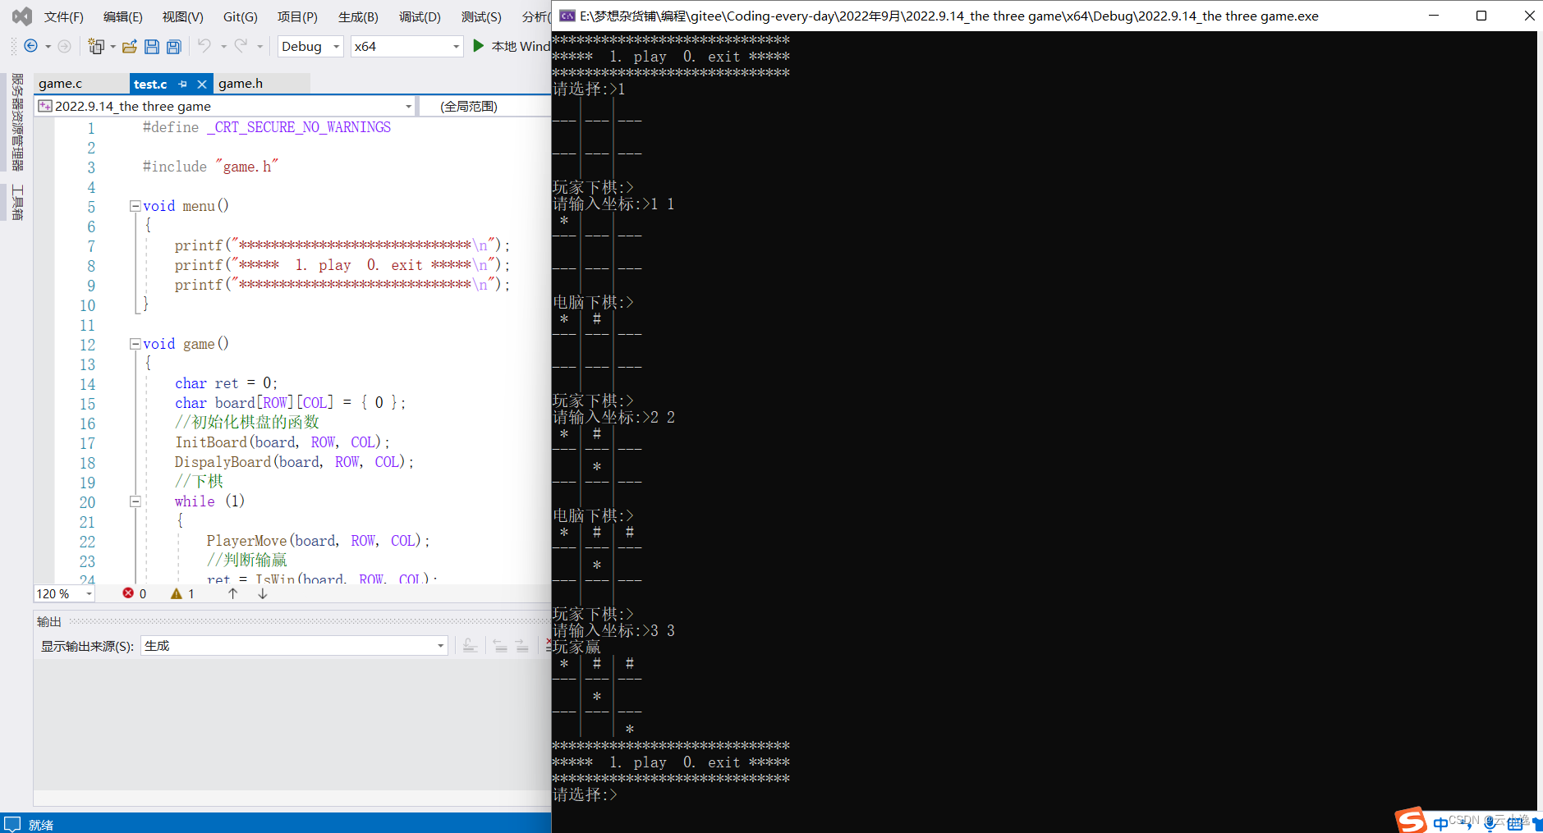Open the 项目(P) menu
This screenshot has height=833, width=1543.
tap(297, 16)
